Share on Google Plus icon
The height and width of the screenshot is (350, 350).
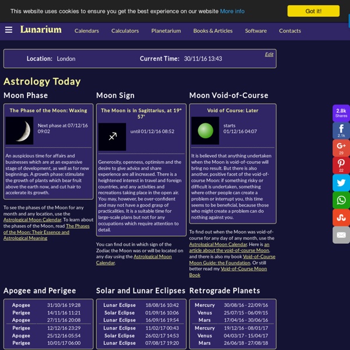click(341, 148)
